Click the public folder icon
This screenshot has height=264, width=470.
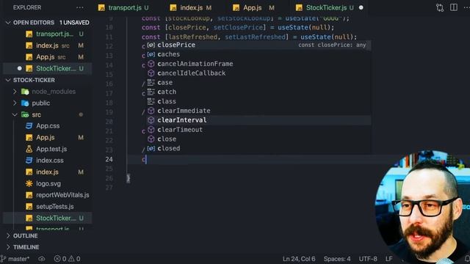(x=25, y=103)
